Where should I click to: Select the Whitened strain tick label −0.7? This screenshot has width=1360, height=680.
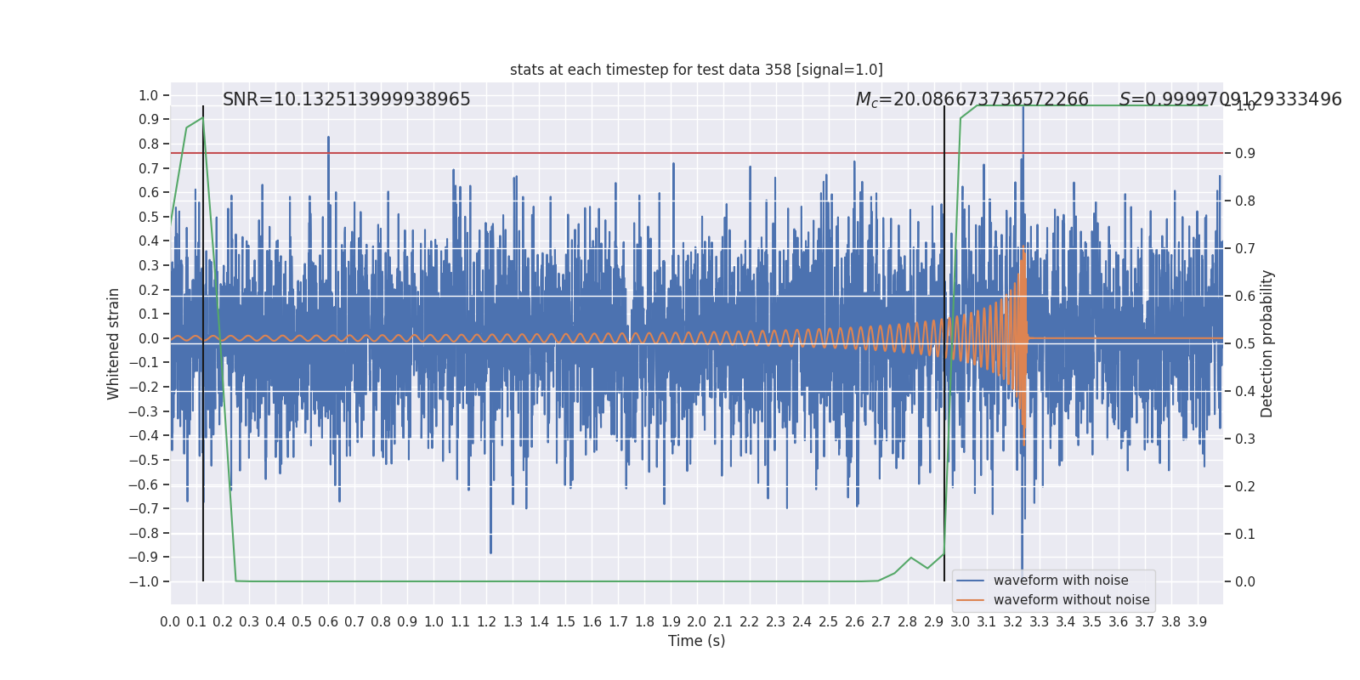(x=144, y=508)
